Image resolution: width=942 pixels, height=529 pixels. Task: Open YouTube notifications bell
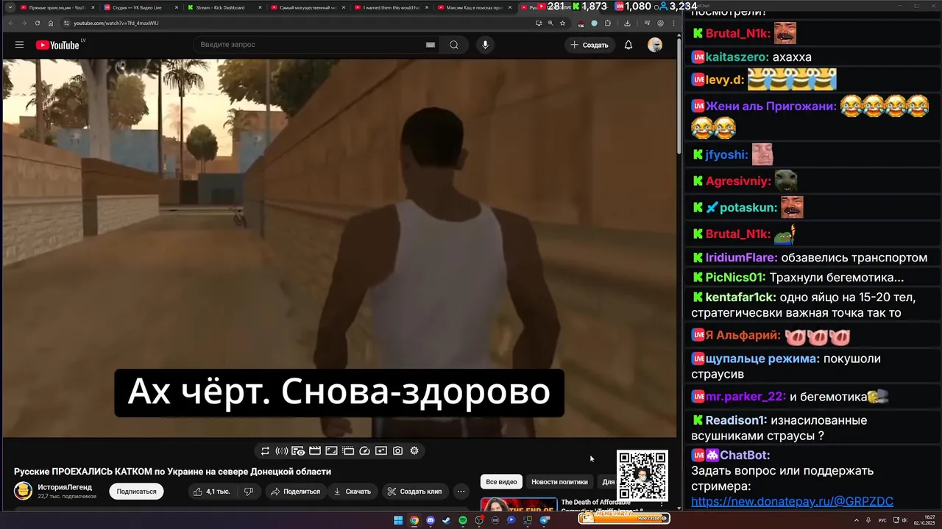(x=628, y=45)
